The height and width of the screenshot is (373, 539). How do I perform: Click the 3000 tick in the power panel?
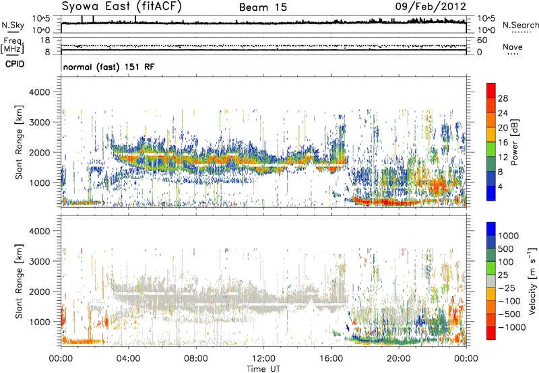(x=39, y=123)
